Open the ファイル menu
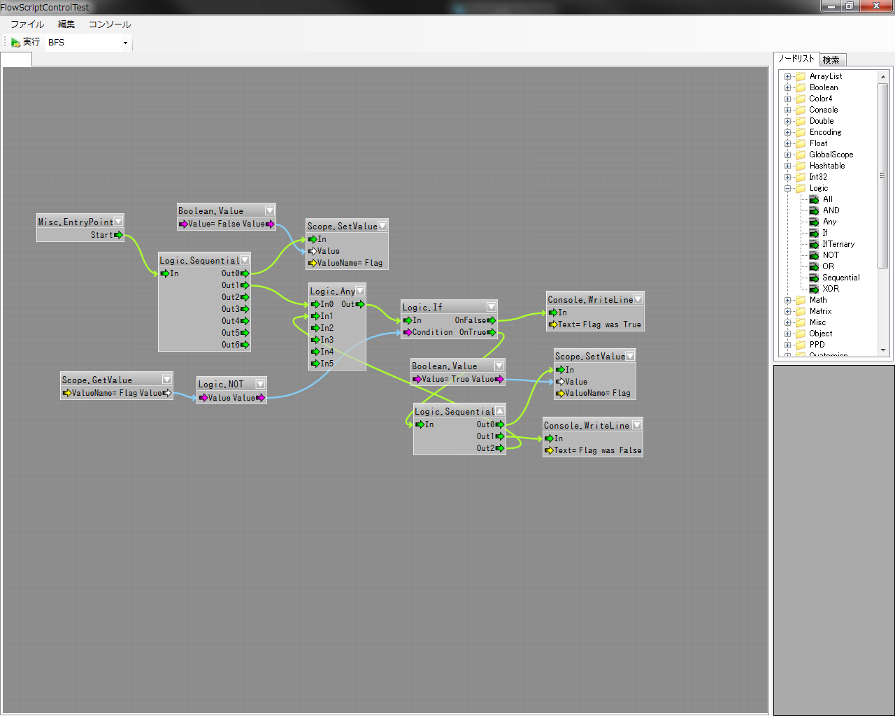Viewport: 895px width, 716px height. coord(27,24)
